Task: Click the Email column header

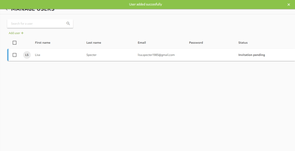Action: (x=142, y=43)
